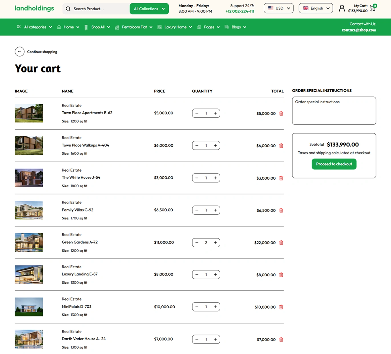Image resolution: width=391 pixels, height=354 pixels.
Task: Delete MiniPalais D-703 from cart
Action: coord(281,307)
